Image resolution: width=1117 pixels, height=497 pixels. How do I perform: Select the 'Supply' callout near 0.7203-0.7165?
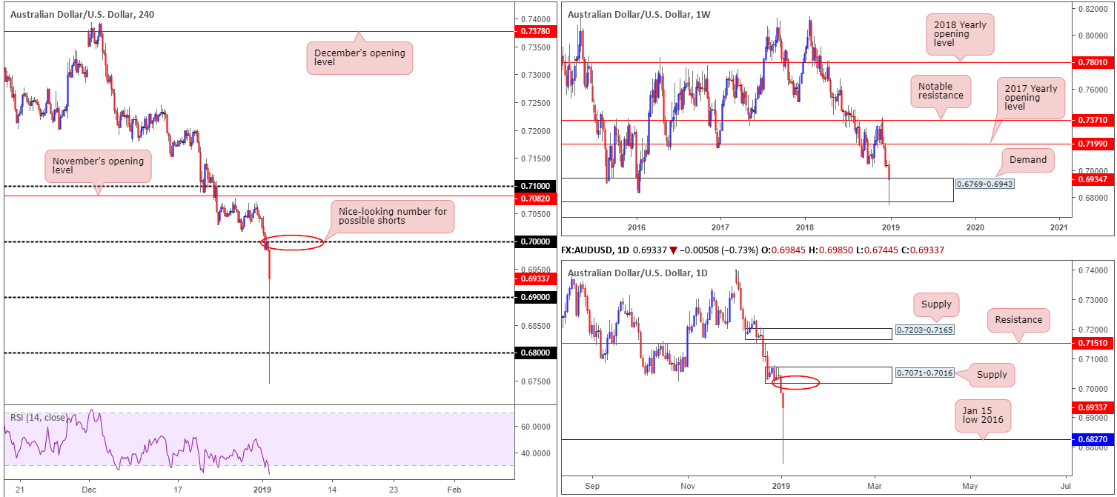(x=936, y=304)
